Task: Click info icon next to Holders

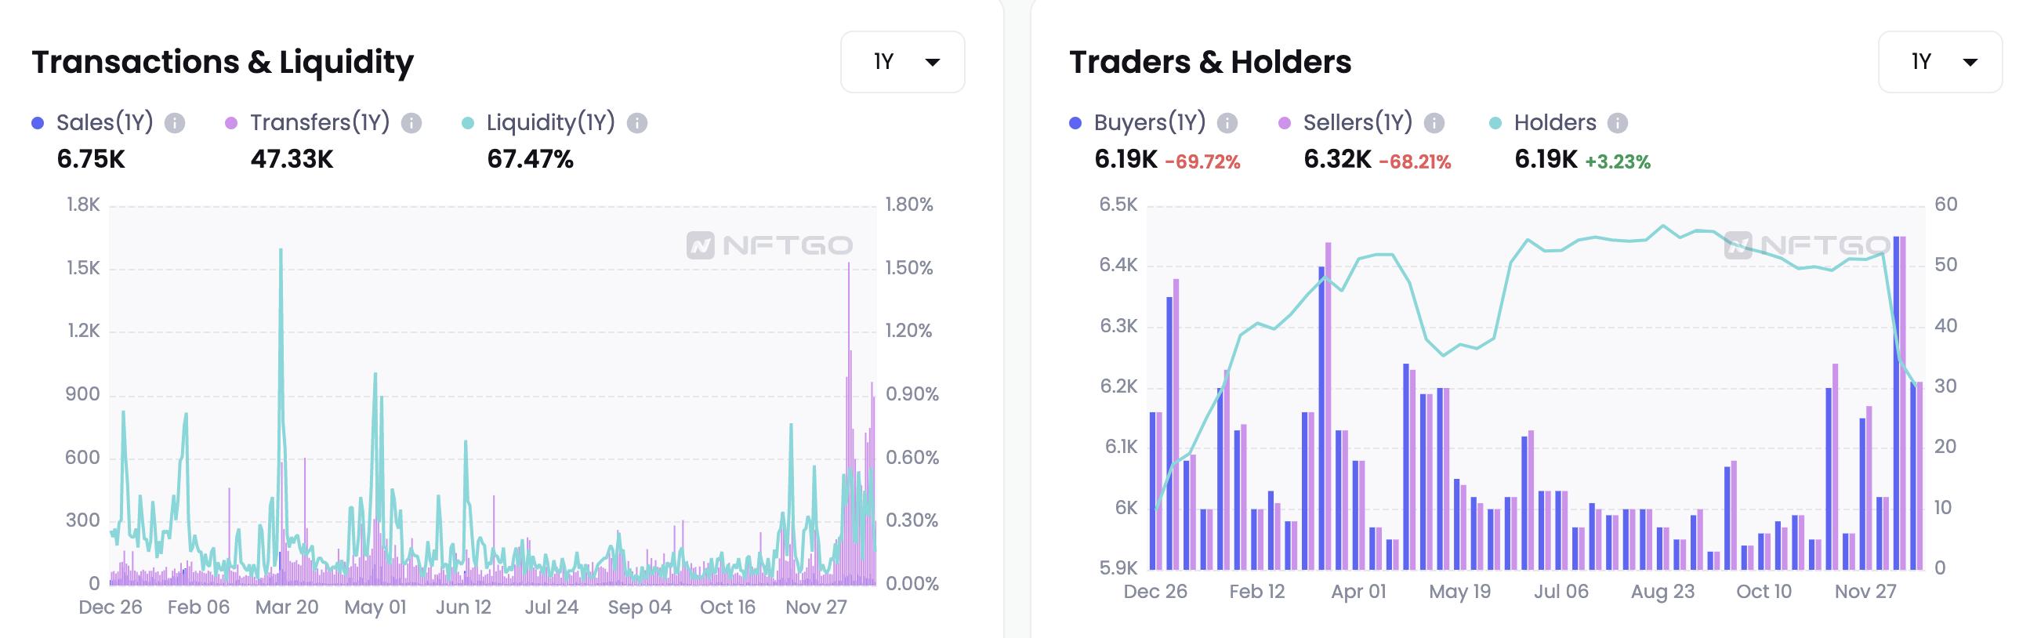Action: pos(1617,123)
